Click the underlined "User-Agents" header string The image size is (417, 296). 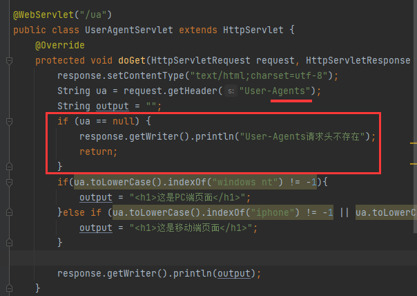[x=276, y=91]
